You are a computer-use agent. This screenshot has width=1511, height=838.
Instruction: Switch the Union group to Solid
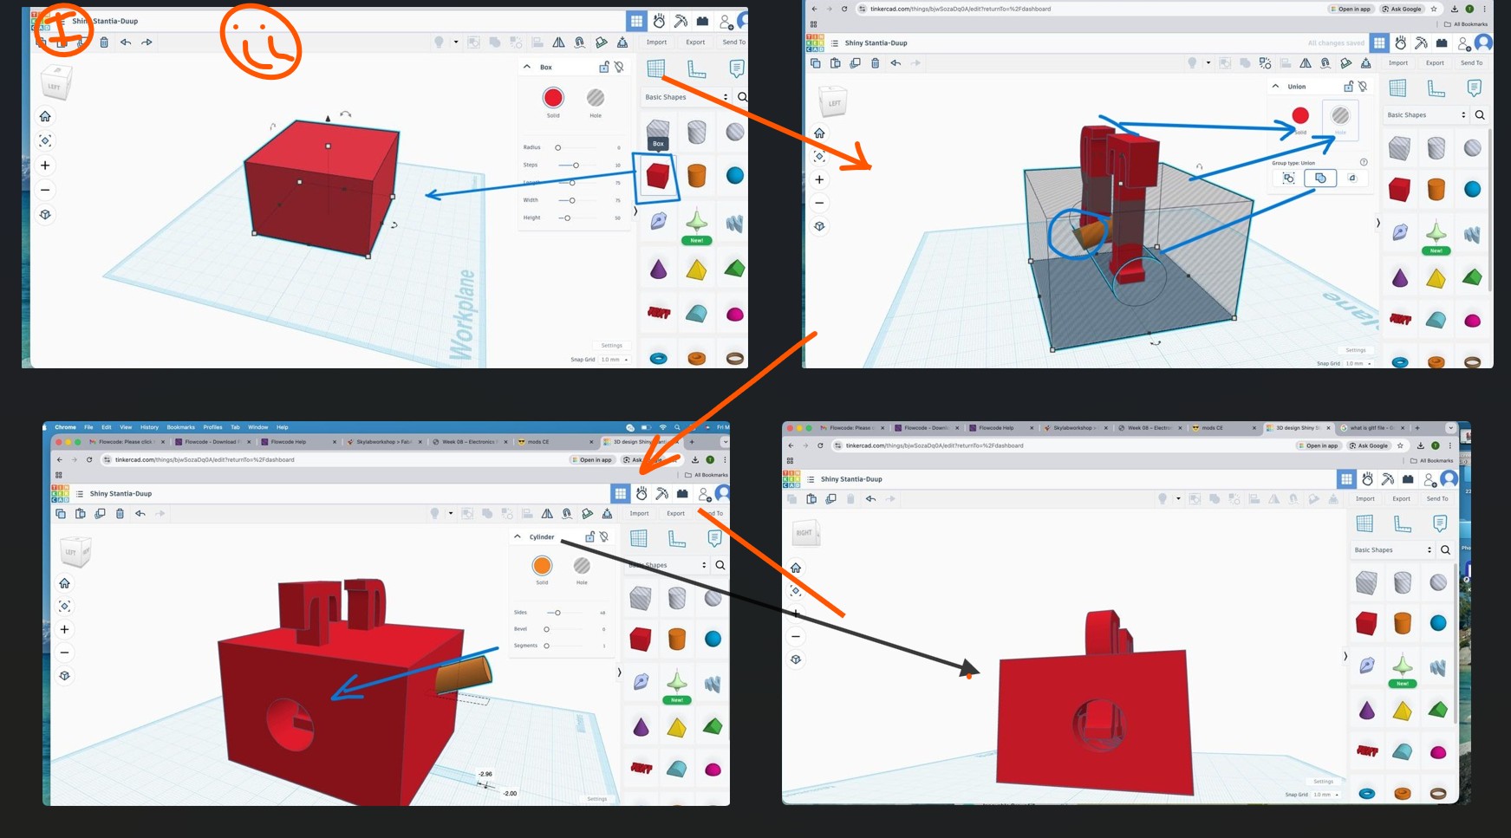click(x=1300, y=114)
